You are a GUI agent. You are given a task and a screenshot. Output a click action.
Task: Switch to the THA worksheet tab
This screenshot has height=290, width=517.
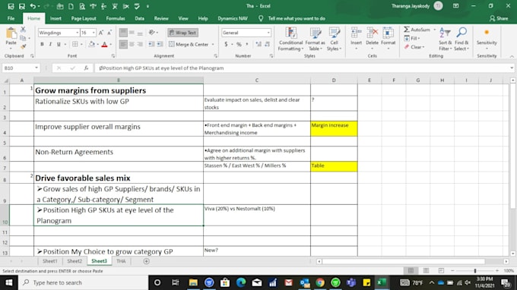pos(121,261)
